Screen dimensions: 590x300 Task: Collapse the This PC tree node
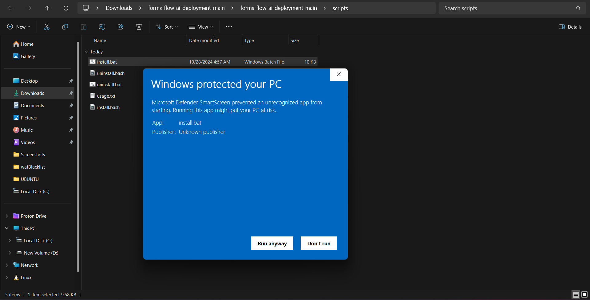(7, 228)
